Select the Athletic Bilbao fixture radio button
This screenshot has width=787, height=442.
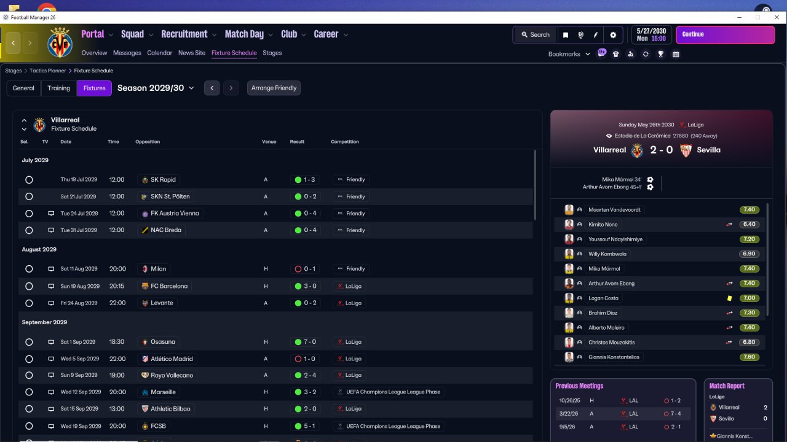[x=29, y=409]
